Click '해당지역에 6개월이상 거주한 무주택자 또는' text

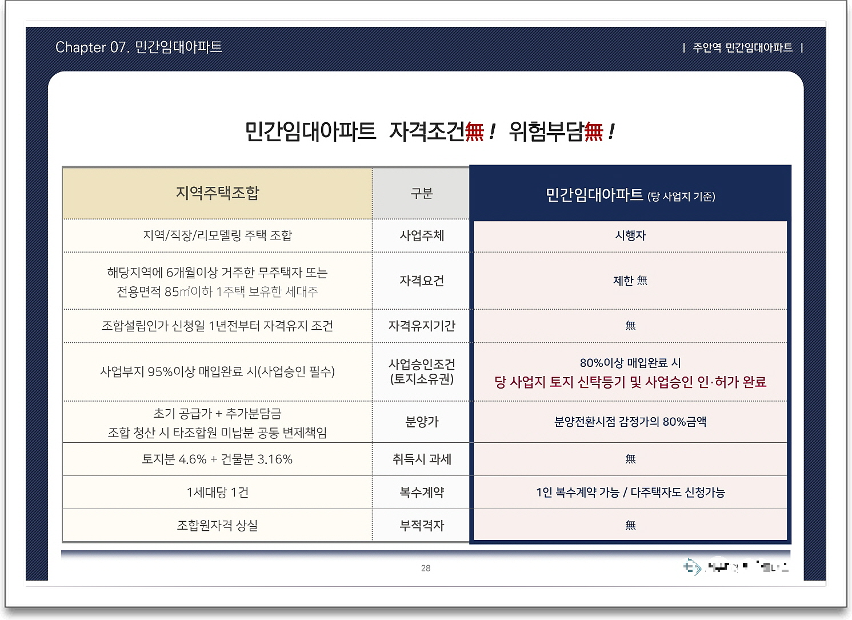(217, 273)
